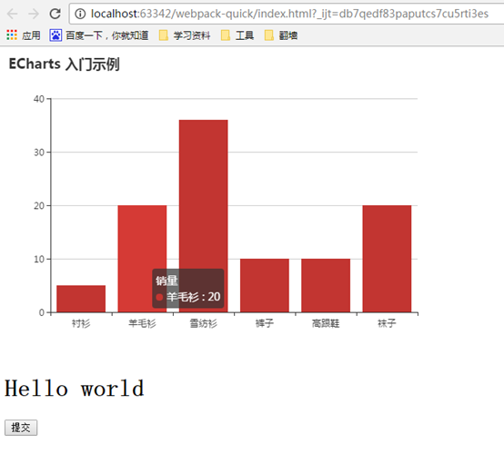Click the red dot in tooltip

click(159, 297)
